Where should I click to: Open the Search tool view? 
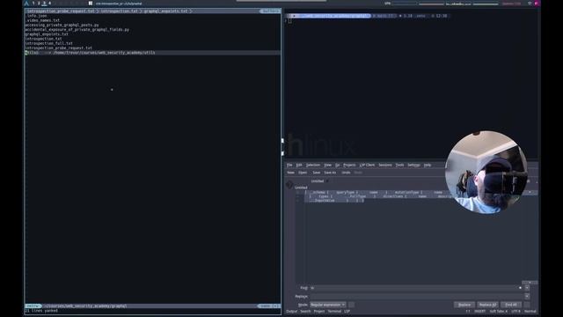click(x=305, y=311)
